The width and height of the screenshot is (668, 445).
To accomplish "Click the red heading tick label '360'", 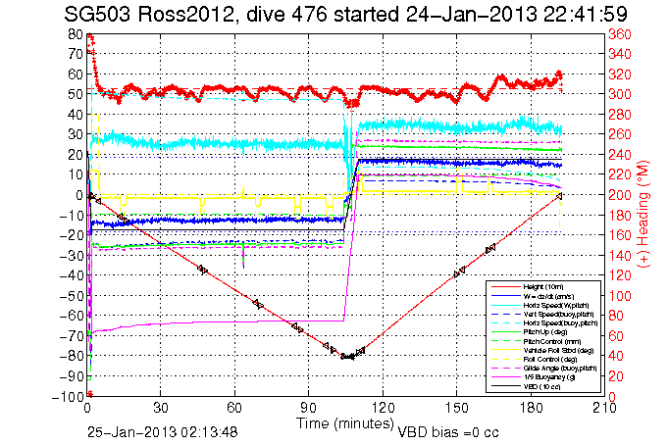I will click(620, 34).
